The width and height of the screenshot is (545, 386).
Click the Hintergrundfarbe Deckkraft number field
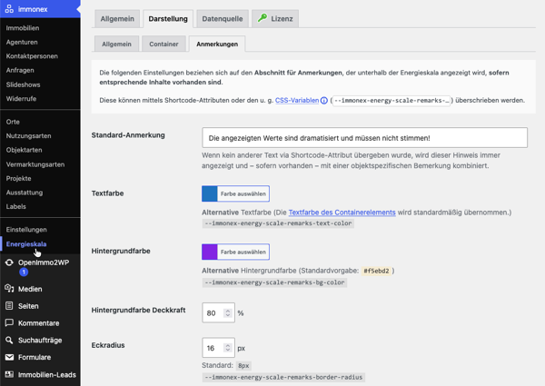coord(218,312)
